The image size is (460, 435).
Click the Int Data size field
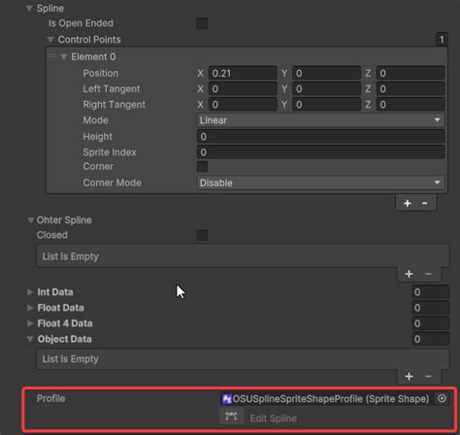point(431,292)
